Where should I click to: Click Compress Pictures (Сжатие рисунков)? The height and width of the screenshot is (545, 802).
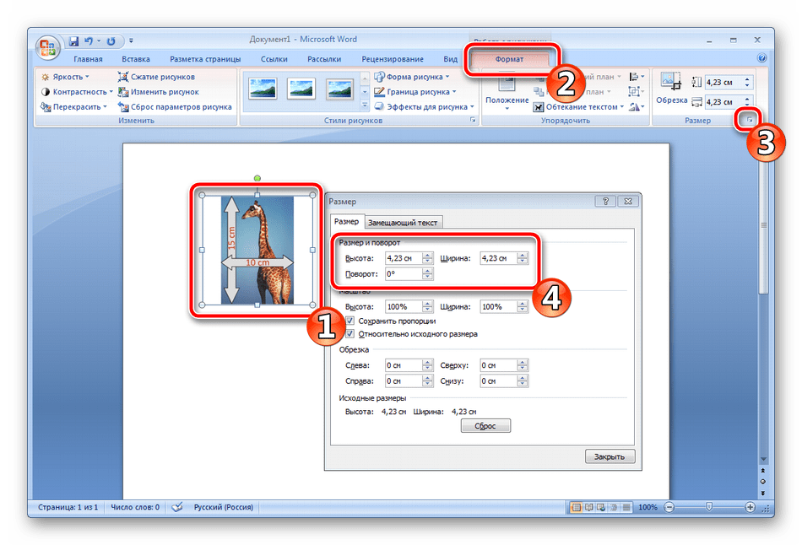click(x=158, y=77)
